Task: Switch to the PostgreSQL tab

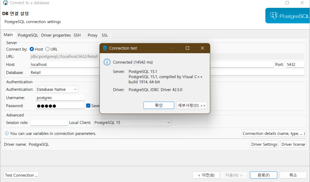Action: point(28,35)
